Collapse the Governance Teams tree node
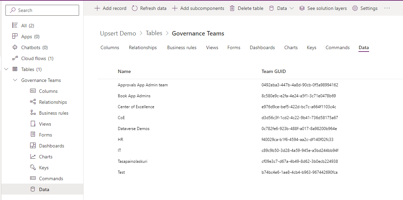Screen dimensions: 403x200 pos(15,80)
